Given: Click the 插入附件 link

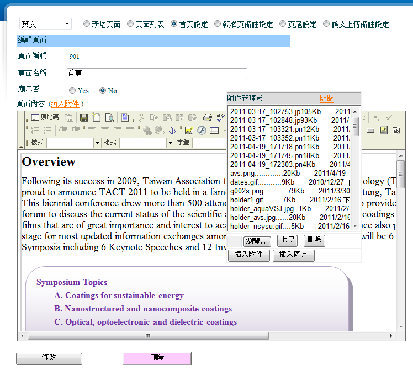Looking at the screenshot, I should (65, 104).
